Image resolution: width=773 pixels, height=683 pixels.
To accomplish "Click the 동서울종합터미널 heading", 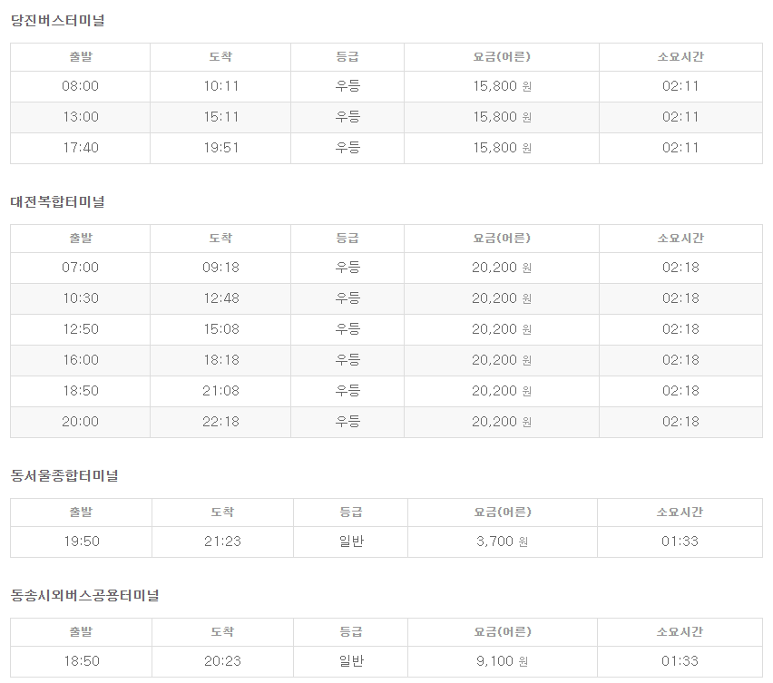I will click(64, 475).
